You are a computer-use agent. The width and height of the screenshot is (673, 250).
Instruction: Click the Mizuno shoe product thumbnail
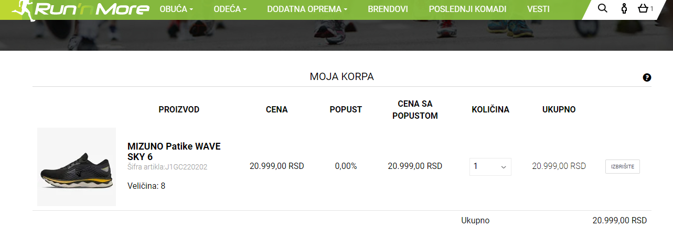click(77, 167)
